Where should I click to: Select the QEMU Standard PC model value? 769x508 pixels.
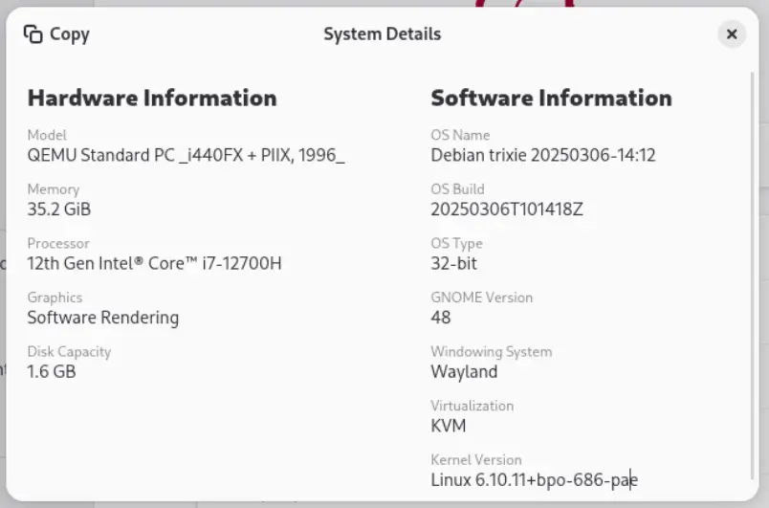(186, 155)
